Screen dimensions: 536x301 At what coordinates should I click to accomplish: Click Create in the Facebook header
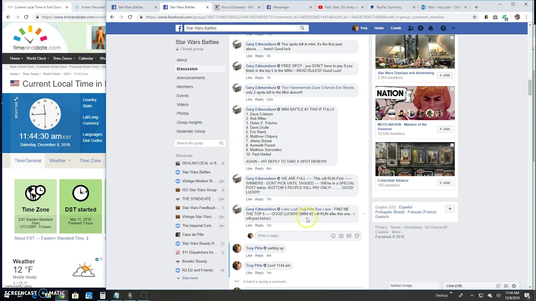point(396,28)
